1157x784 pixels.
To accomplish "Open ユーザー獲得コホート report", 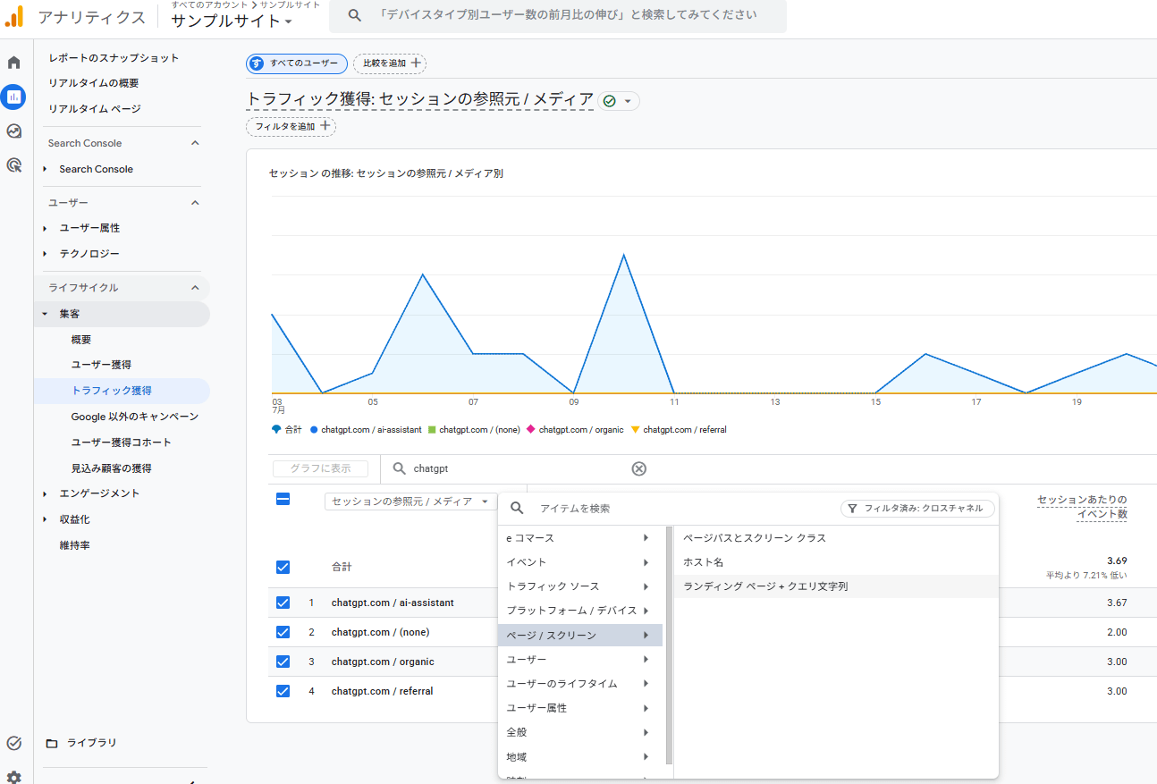I will [x=121, y=443].
